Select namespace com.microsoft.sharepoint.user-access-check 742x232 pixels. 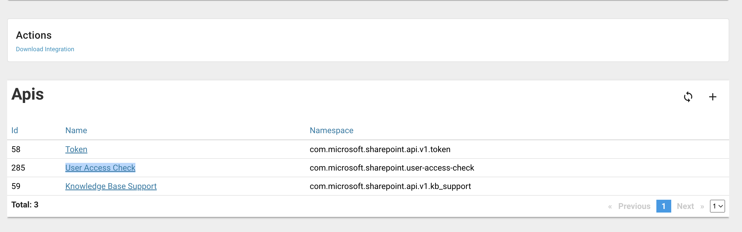coord(392,168)
